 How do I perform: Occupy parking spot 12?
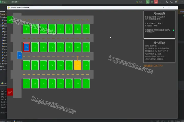[61, 47]
